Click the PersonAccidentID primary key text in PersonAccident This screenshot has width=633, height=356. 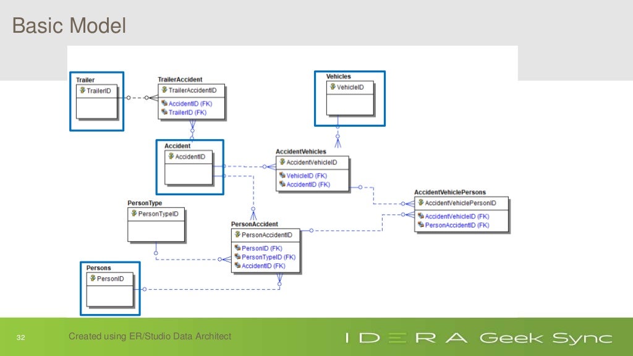click(267, 235)
